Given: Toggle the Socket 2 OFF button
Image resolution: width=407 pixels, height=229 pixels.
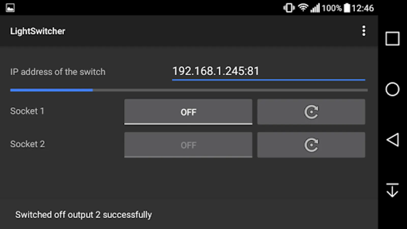Looking at the screenshot, I should [188, 145].
